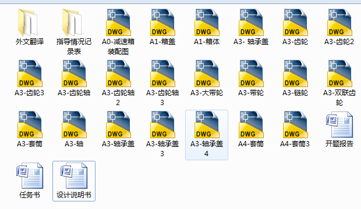This screenshot has width=361, height=209.
Task: Select the A3-链轮 DWG file icon
Action: click(x=295, y=74)
